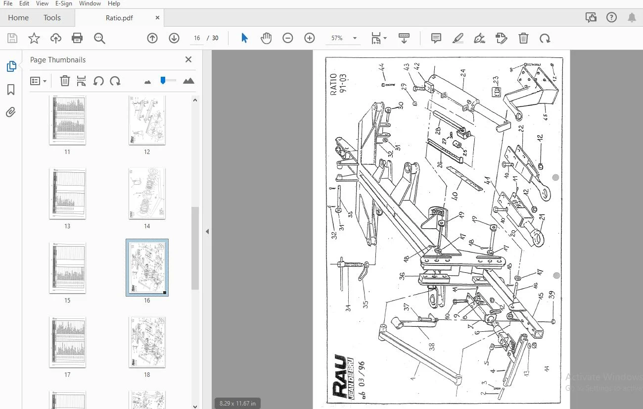Open the share with others icon

(591, 18)
